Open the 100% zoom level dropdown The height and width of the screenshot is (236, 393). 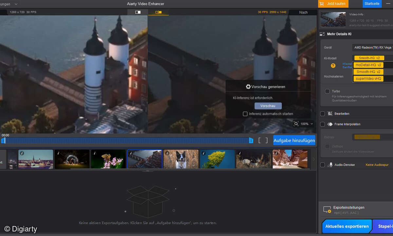pyautogui.click(x=307, y=124)
